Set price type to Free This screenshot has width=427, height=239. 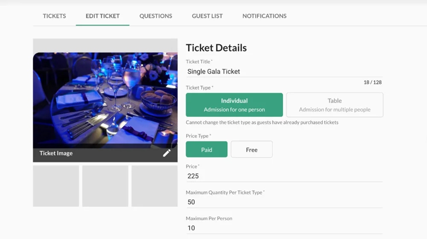tap(252, 150)
